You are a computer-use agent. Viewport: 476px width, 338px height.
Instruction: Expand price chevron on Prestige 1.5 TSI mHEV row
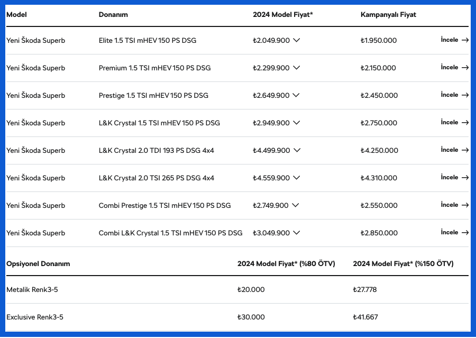point(296,95)
